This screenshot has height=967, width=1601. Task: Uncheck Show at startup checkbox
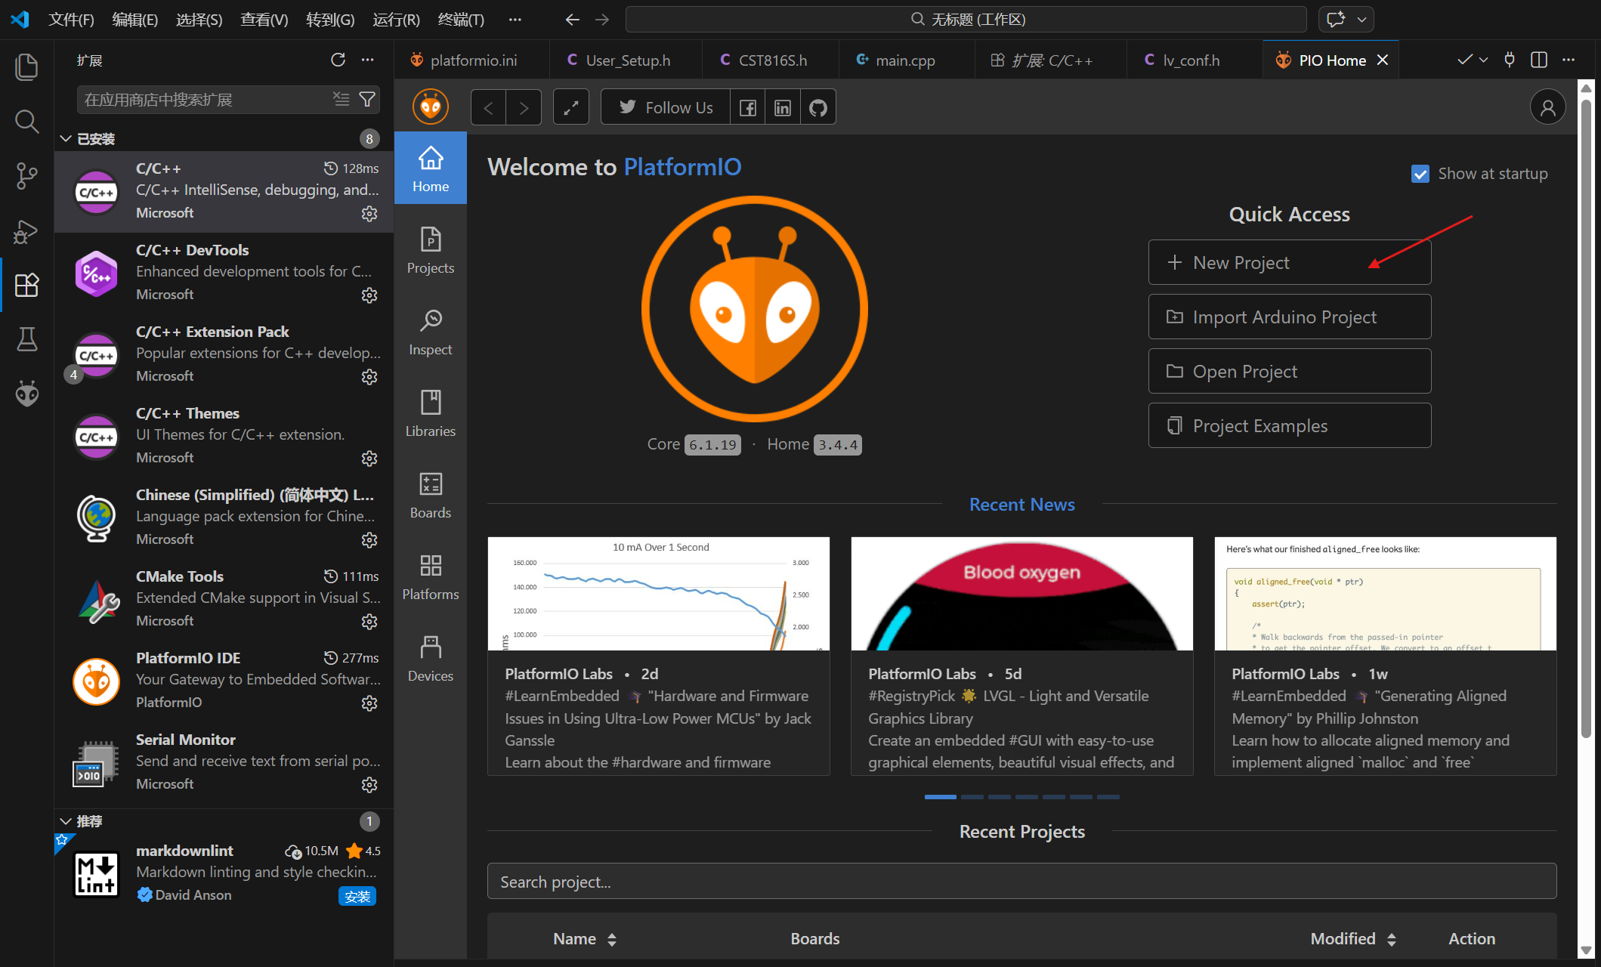click(x=1420, y=174)
